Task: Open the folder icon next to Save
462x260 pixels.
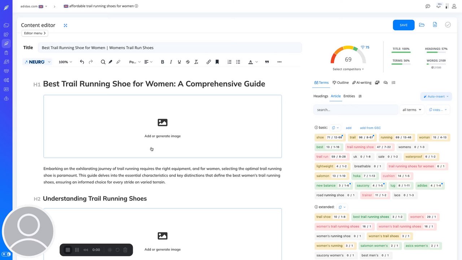Action: coord(422,25)
